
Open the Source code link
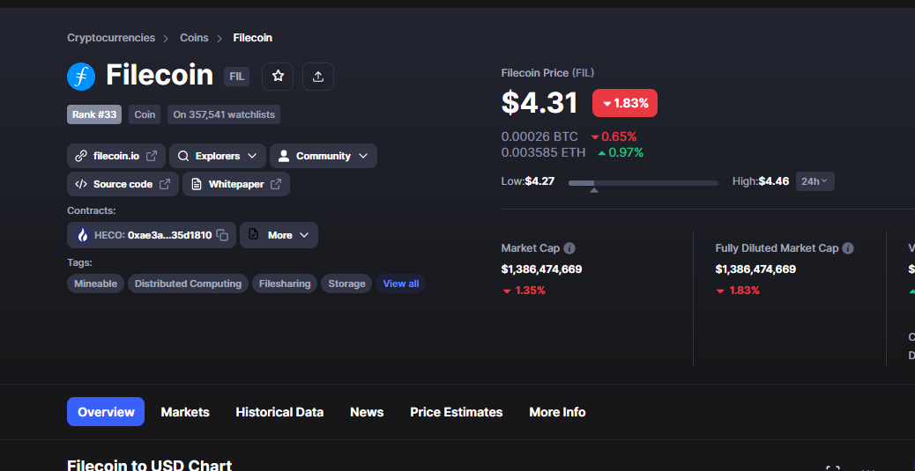[123, 184]
